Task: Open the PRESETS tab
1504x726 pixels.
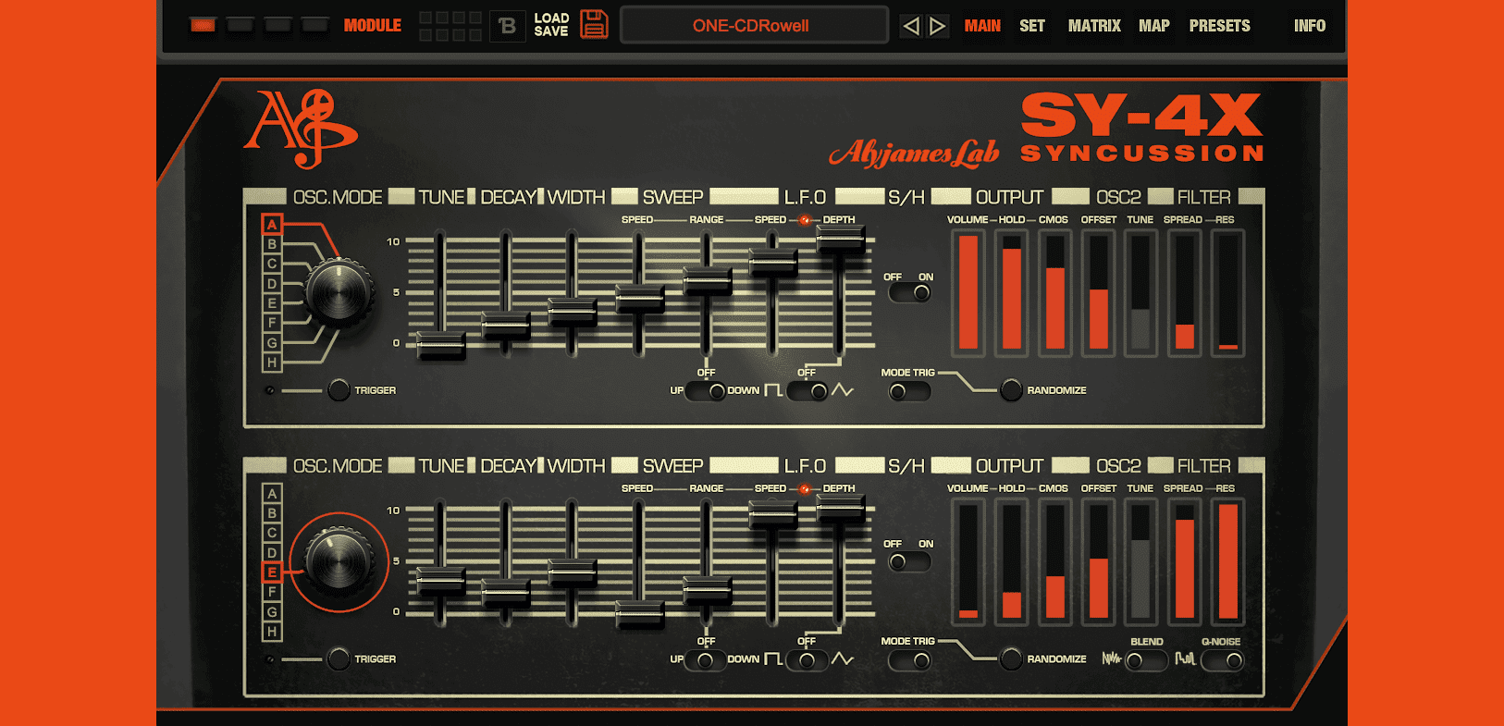Action: point(1219,26)
